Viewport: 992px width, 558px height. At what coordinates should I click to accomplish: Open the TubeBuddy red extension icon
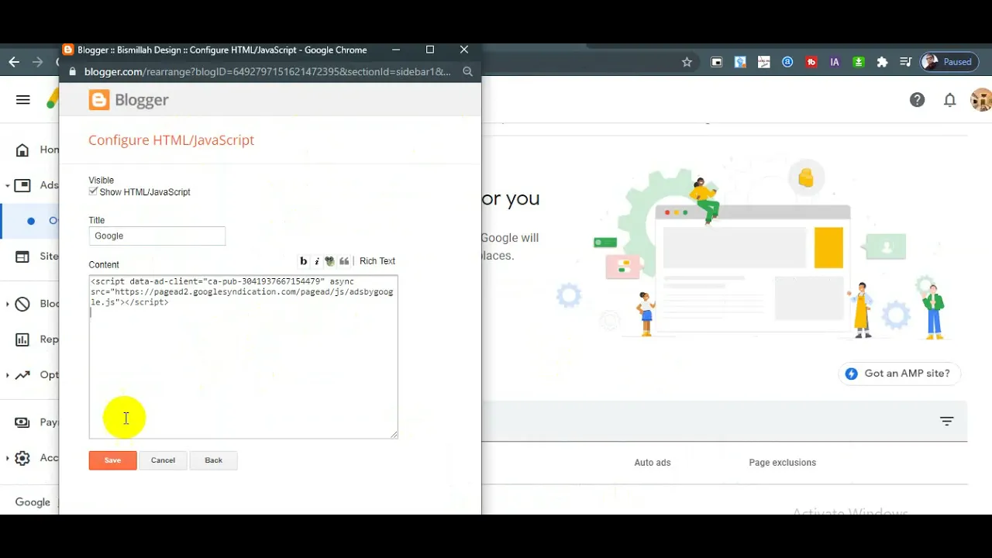pyautogui.click(x=811, y=62)
